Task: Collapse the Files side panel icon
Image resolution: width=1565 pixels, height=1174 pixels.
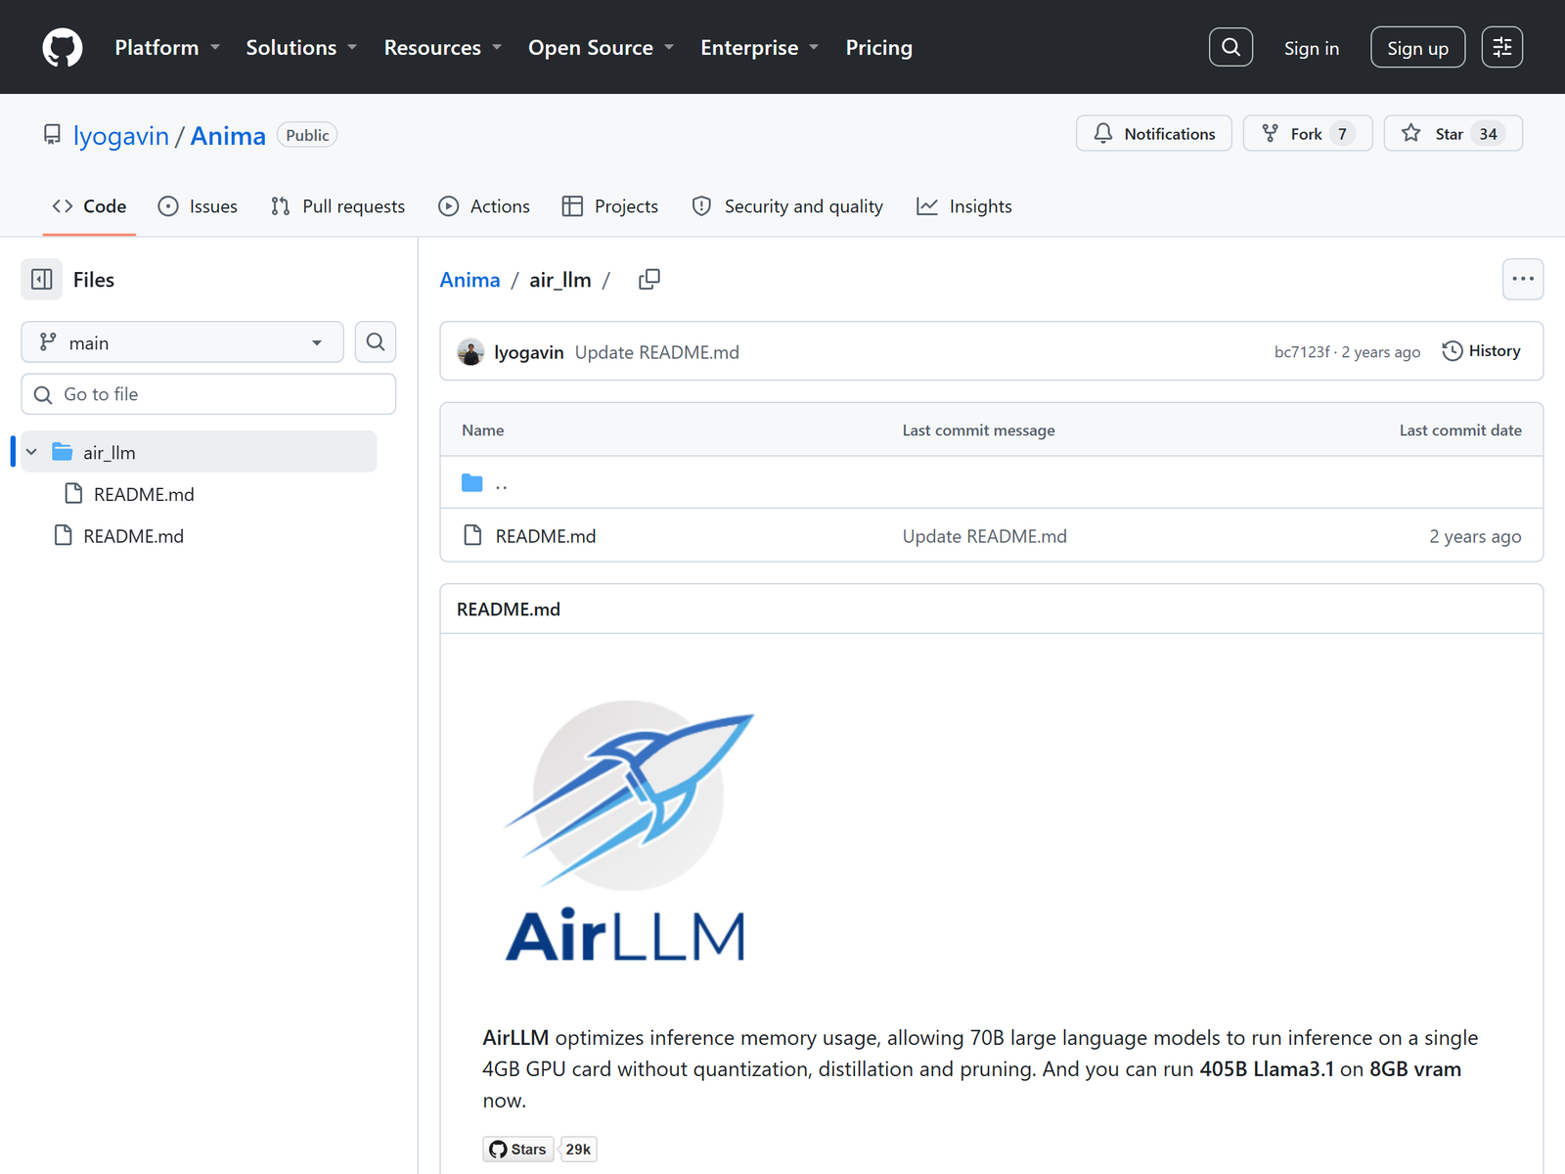Action: 42,280
